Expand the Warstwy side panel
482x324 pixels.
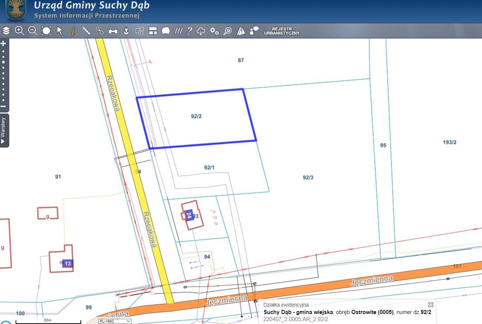coord(3,130)
